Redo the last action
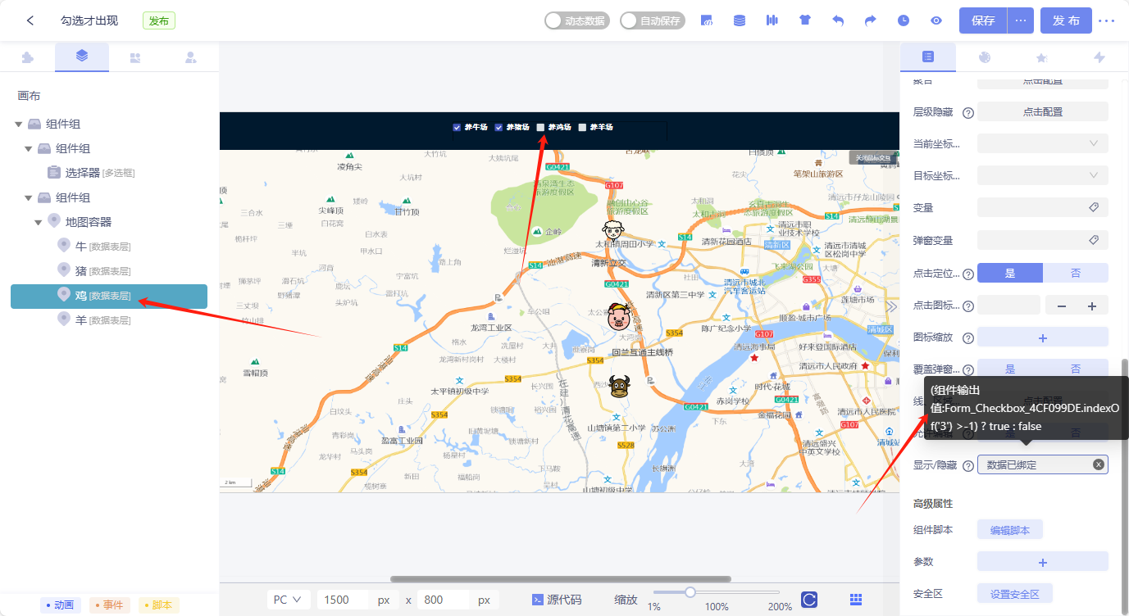This screenshot has width=1129, height=616. tap(871, 20)
